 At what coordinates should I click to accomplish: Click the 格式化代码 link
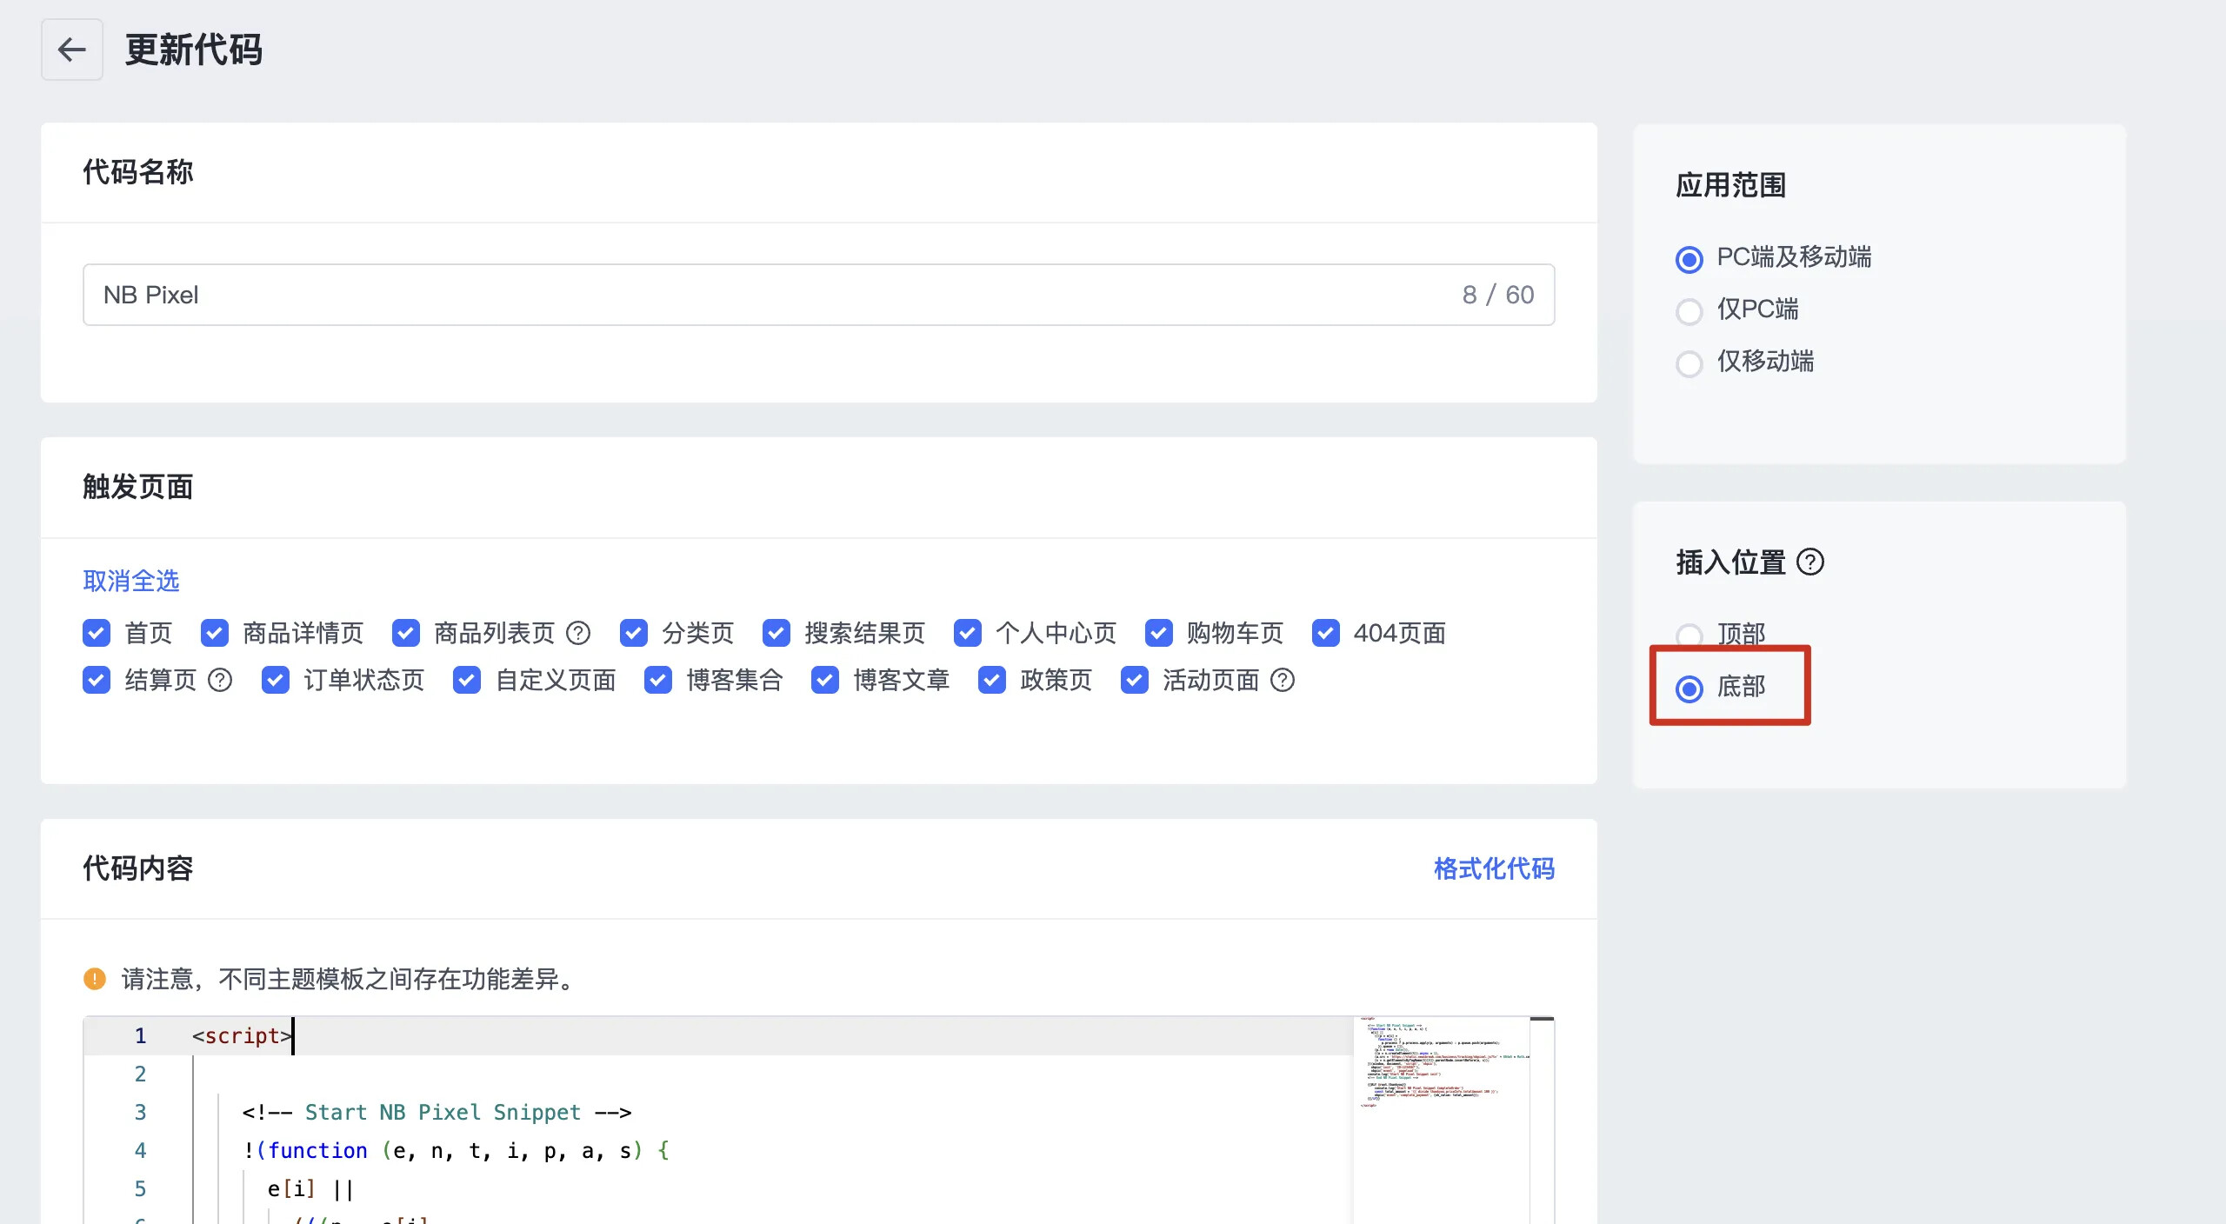1494,868
